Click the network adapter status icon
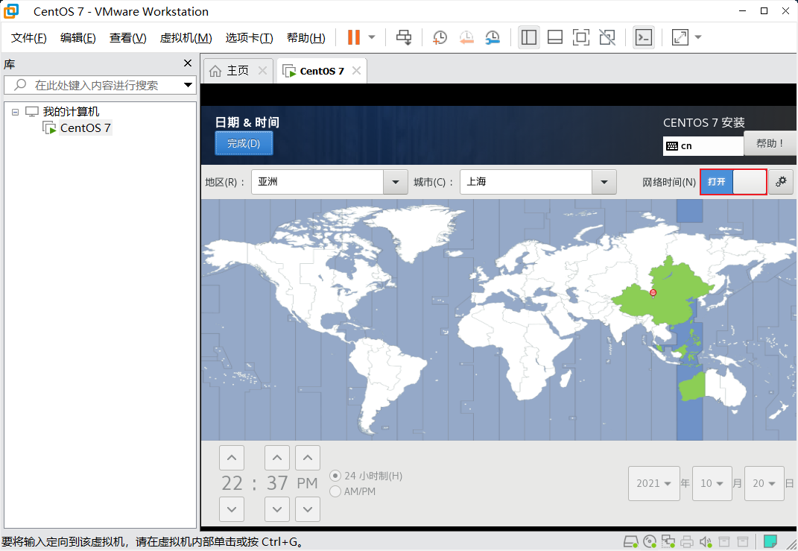Image resolution: width=798 pixels, height=551 pixels. [x=668, y=541]
